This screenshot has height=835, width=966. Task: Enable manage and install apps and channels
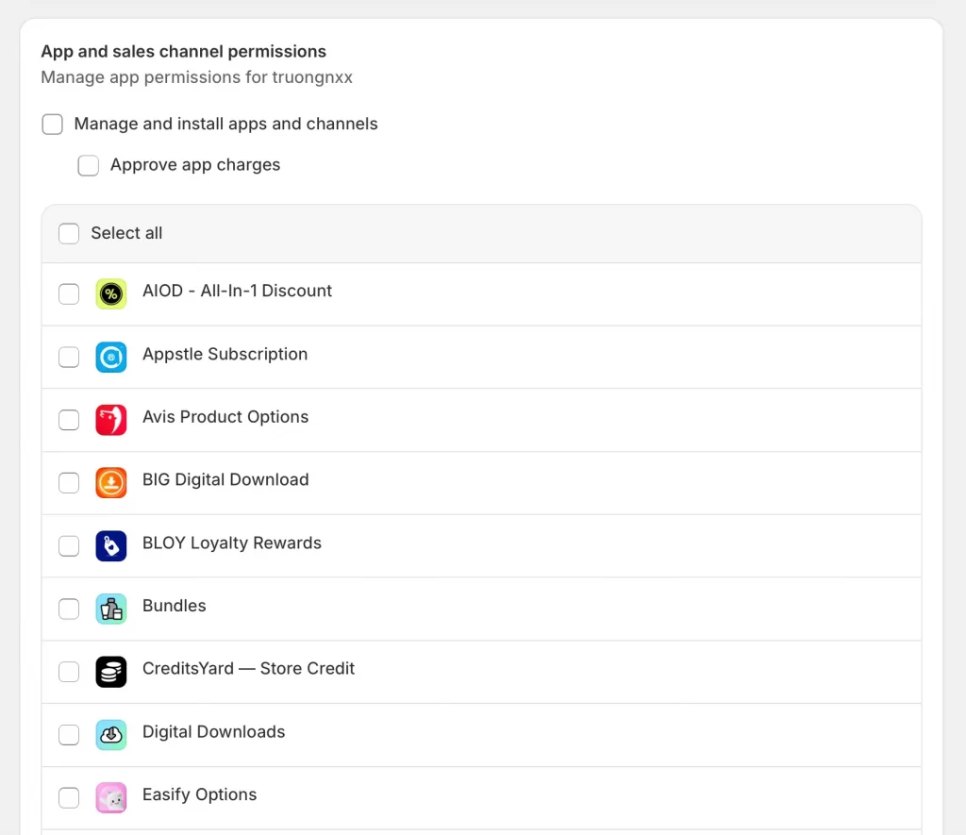(52, 124)
